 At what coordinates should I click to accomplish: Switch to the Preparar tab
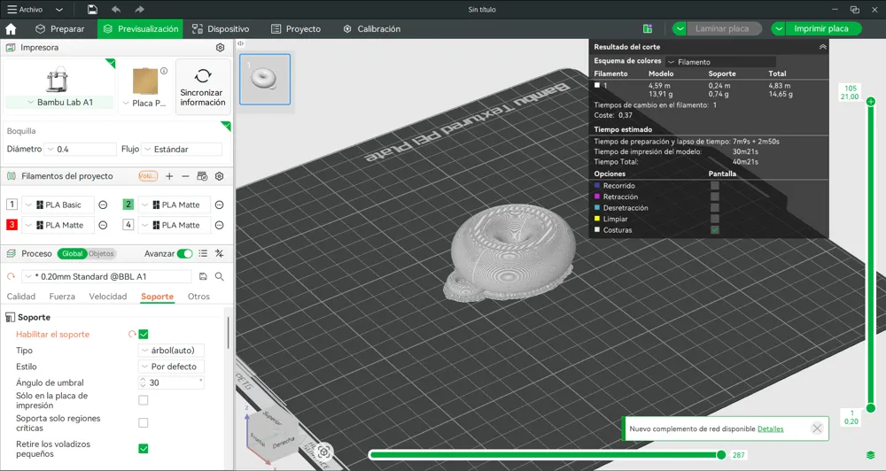[59, 29]
